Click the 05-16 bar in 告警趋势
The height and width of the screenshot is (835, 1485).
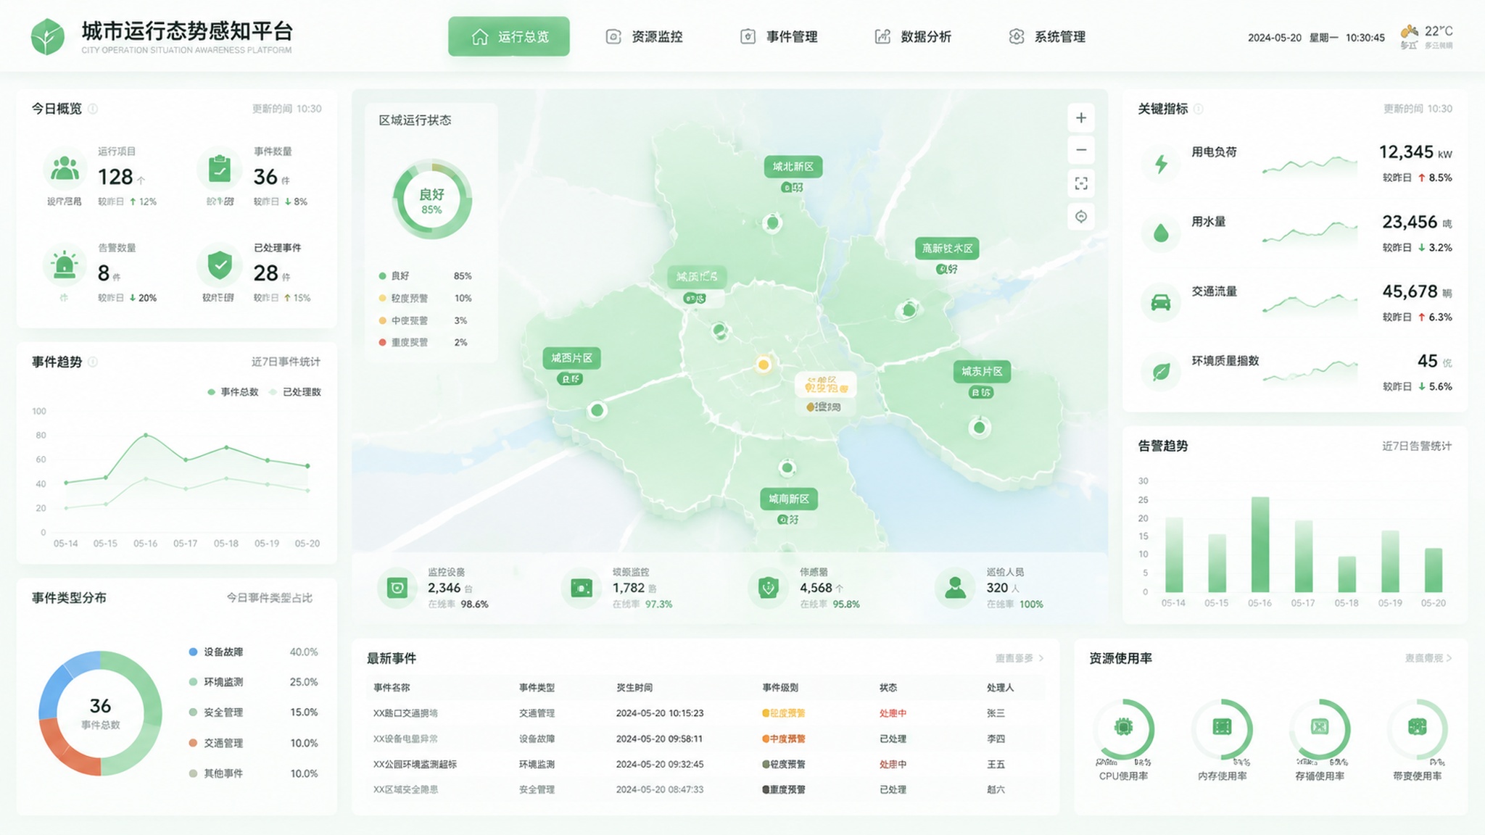(x=1260, y=544)
